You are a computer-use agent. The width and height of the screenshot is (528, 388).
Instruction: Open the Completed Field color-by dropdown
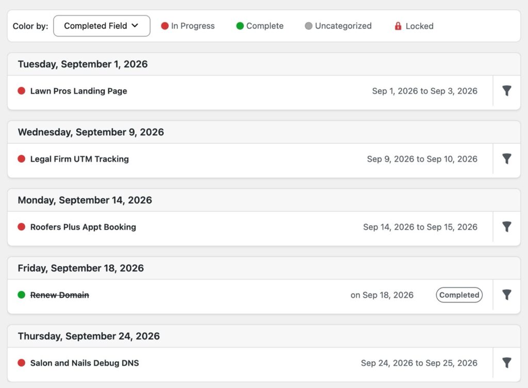click(x=102, y=26)
